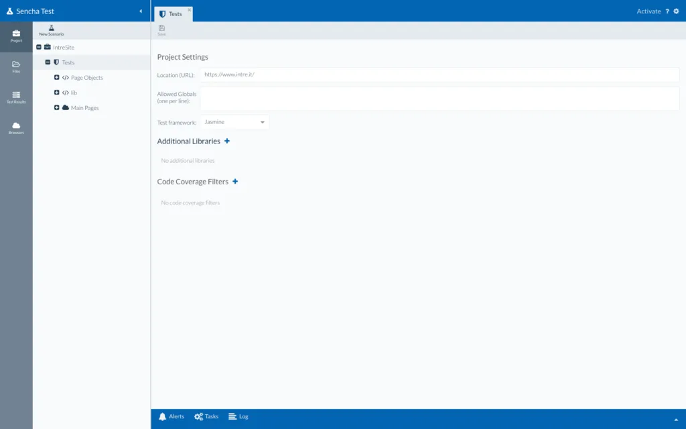This screenshot has height=429, width=686.
Task: Add an additional library with plus icon
Action: [x=227, y=141]
